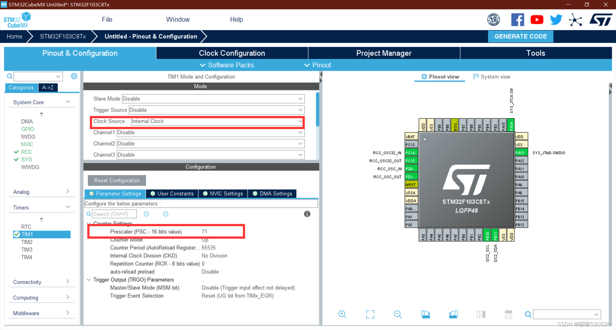616x330 pixels.
Task: Fit chip to pinout view frame
Action: [370, 314]
